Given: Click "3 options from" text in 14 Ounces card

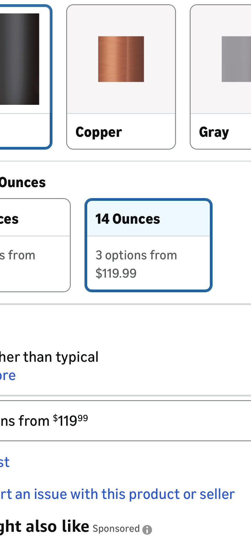Looking at the screenshot, I should coord(136,255).
